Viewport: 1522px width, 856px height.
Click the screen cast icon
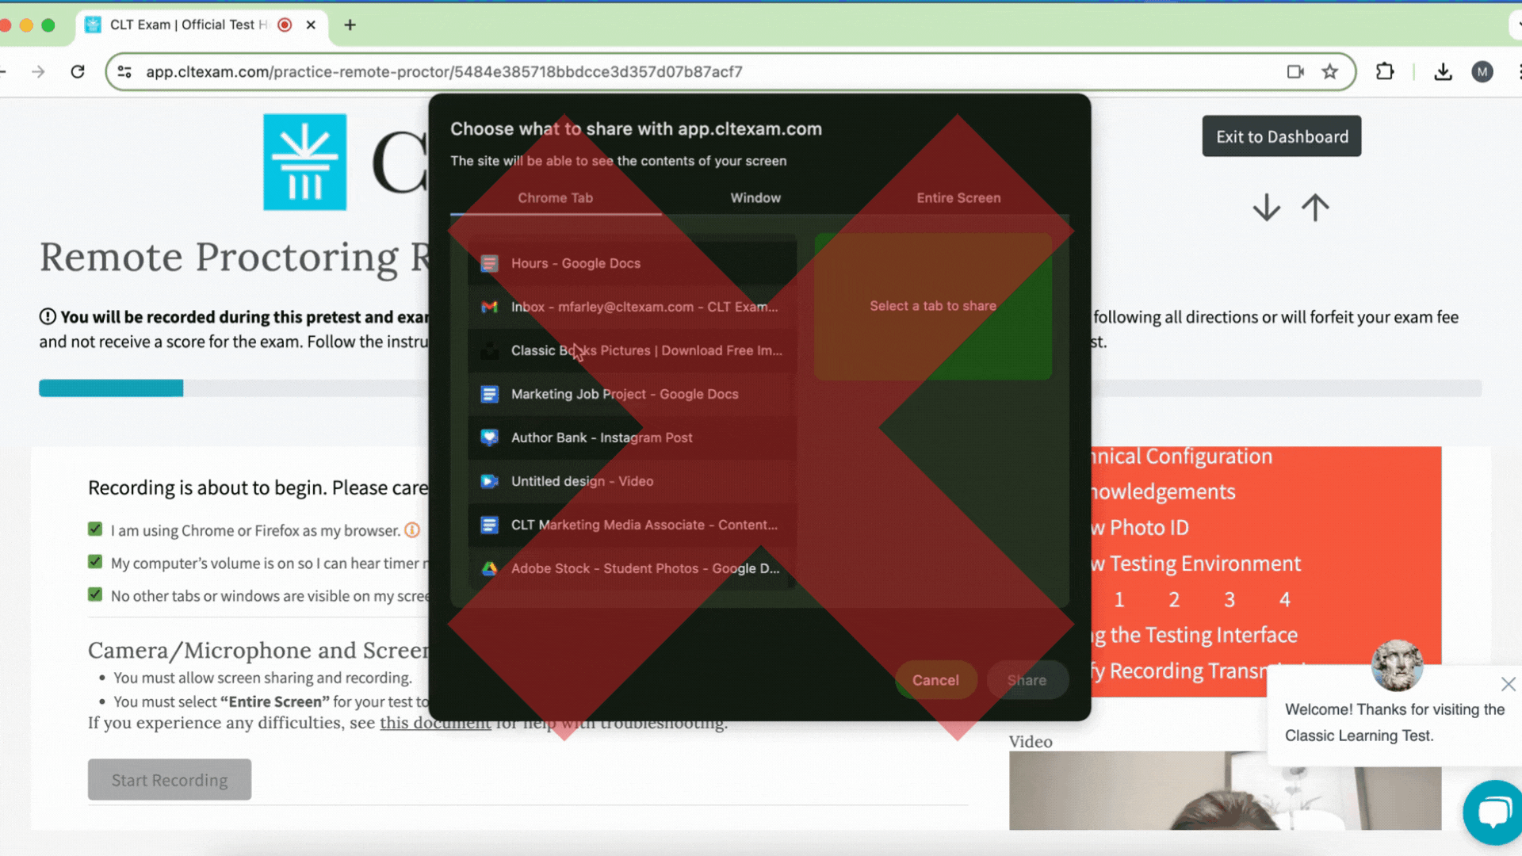pos(1296,71)
